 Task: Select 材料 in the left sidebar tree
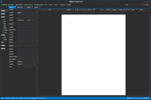5,21
